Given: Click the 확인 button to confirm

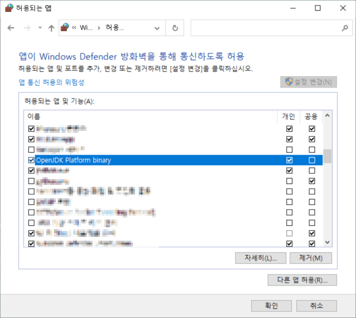Looking at the screenshot, I should [x=271, y=305].
